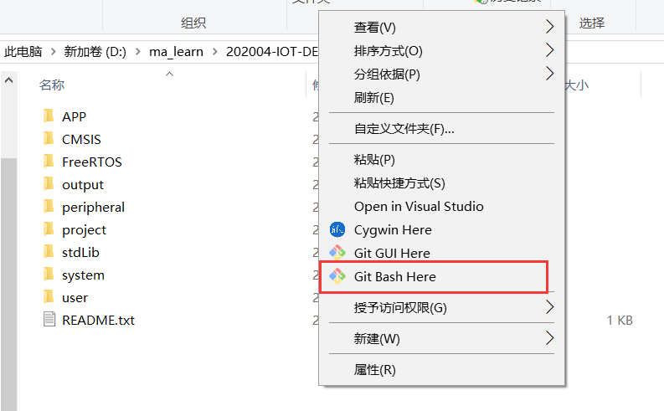The image size is (664, 411).
Task: Click the FreeRTOS folder icon
Action: point(49,162)
